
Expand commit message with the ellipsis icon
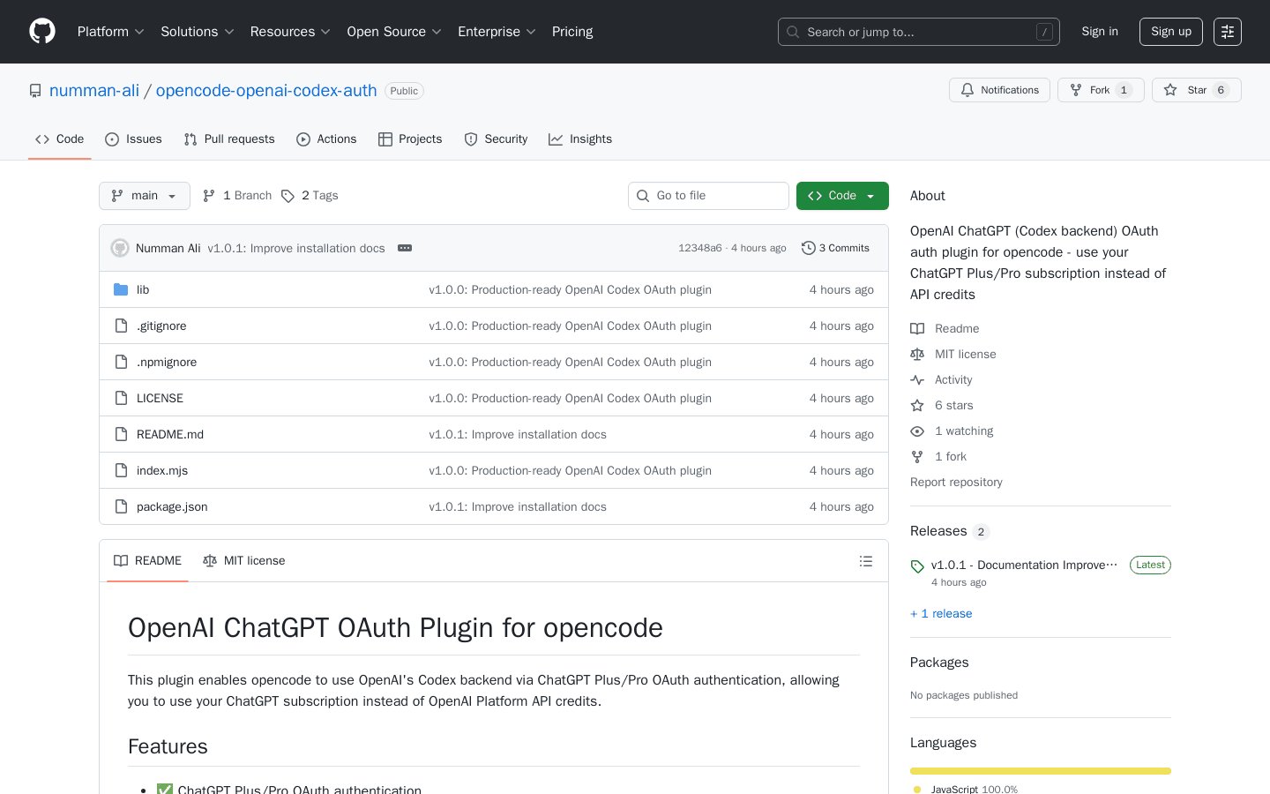pos(404,248)
